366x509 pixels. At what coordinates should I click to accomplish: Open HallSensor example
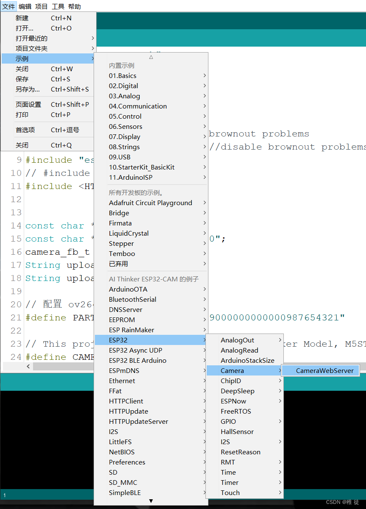(244, 432)
